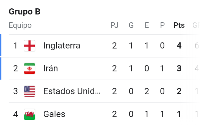
Task: Click the Pts column header
Action: pyautogui.click(x=179, y=25)
